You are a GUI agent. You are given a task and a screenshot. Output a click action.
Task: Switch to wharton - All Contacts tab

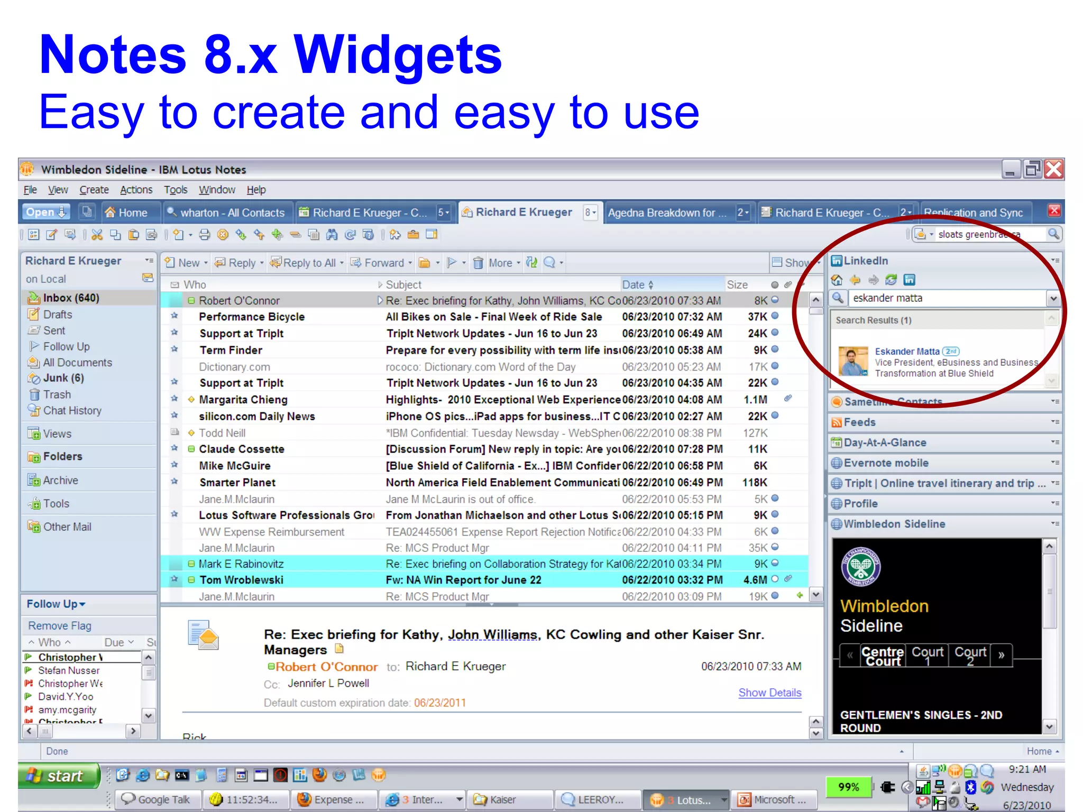pyautogui.click(x=227, y=213)
